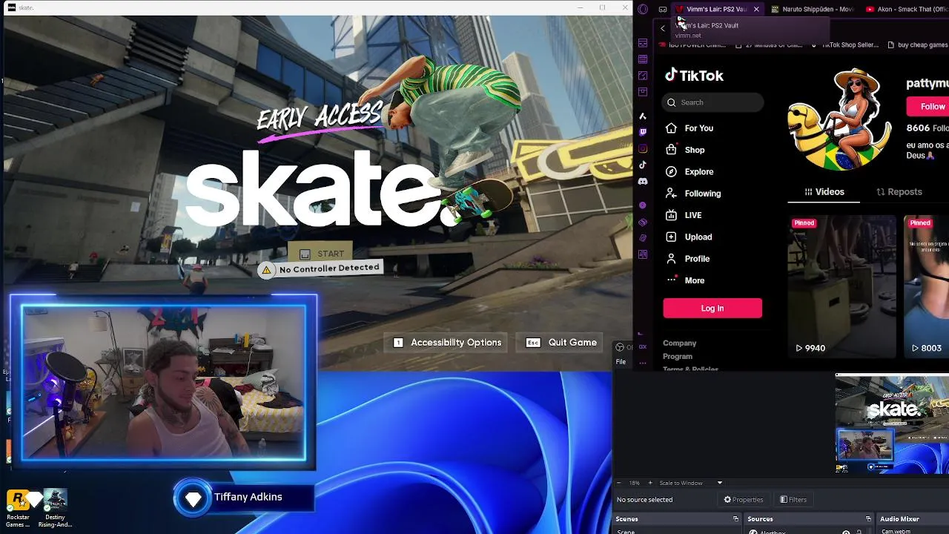Open Rockstar Games Launcher desktop icon
Viewport: 949px width, 534px height.
(x=18, y=508)
